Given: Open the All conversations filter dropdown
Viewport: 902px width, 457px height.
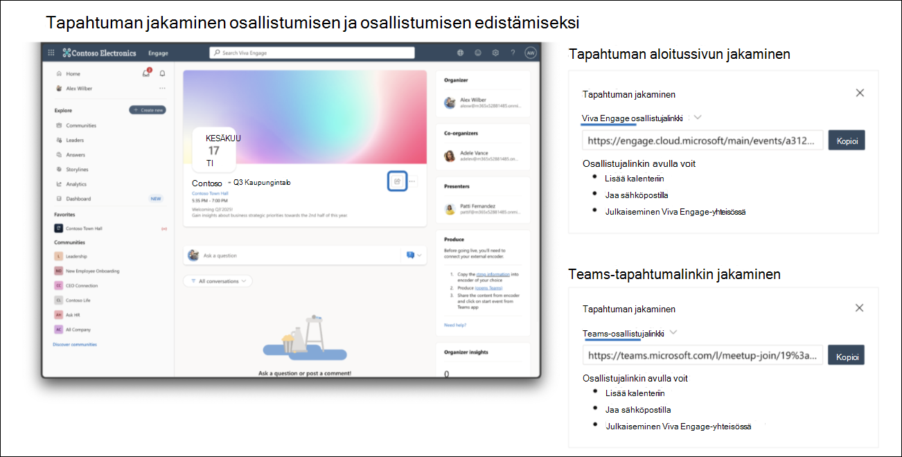Looking at the screenshot, I should [x=218, y=281].
